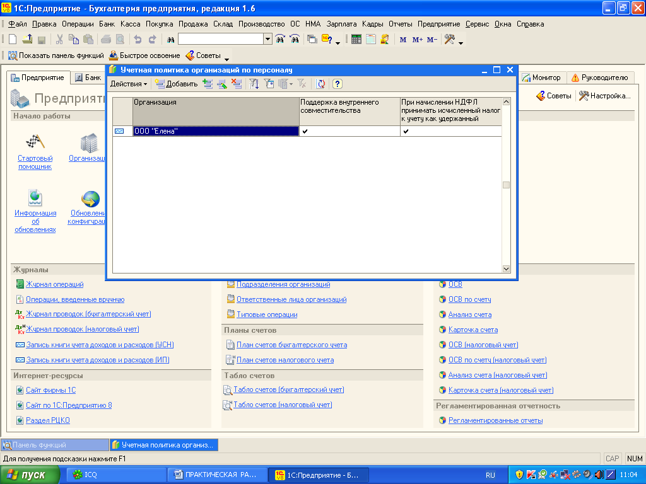Click the Open file toolbar icon

[x=27, y=40]
